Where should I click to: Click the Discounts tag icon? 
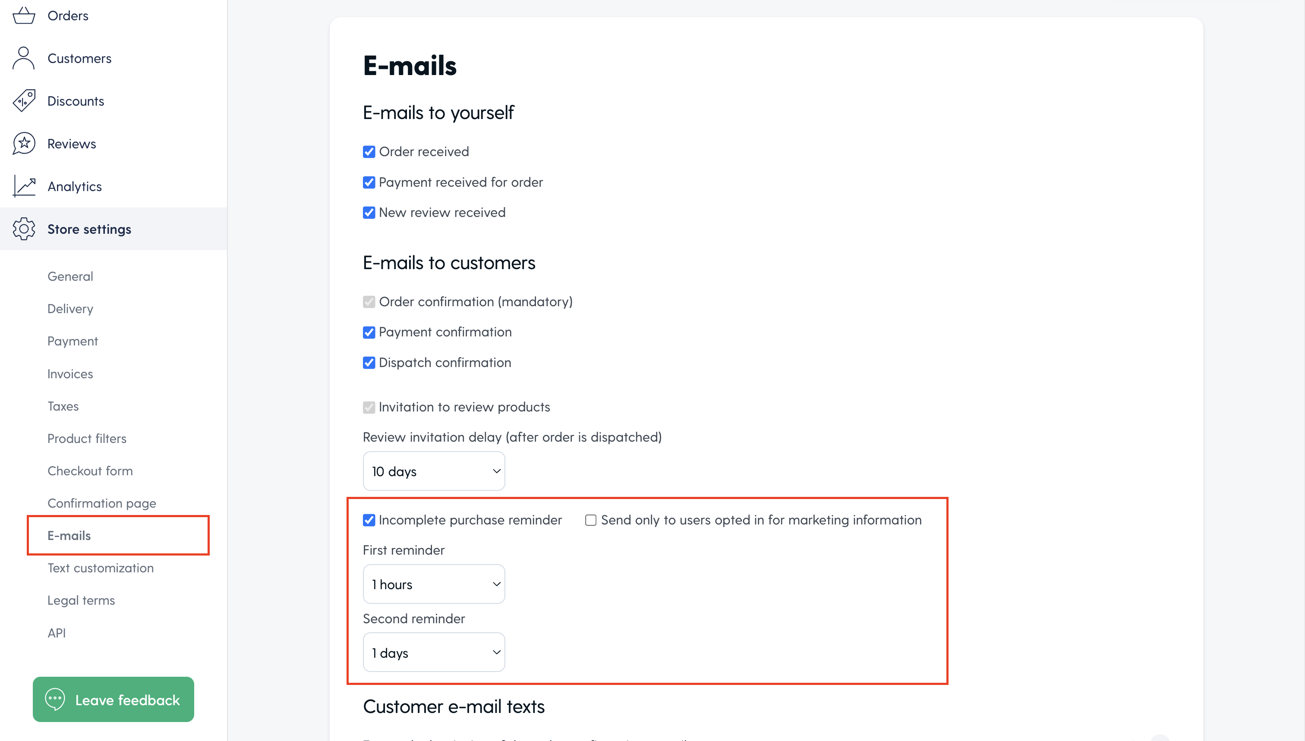(x=23, y=101)
